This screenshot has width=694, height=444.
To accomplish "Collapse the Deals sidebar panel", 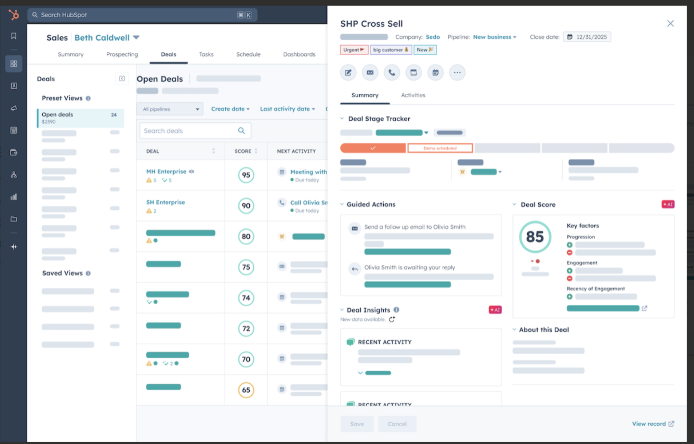I will [122, 79].
